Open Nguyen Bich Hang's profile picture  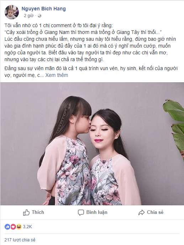pos(12,12)
